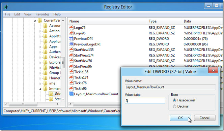This screenshot has height=131, width=224.
Task: Click the Tickle174 string icon
Action: pyautogui.click(x=71, y=77)
